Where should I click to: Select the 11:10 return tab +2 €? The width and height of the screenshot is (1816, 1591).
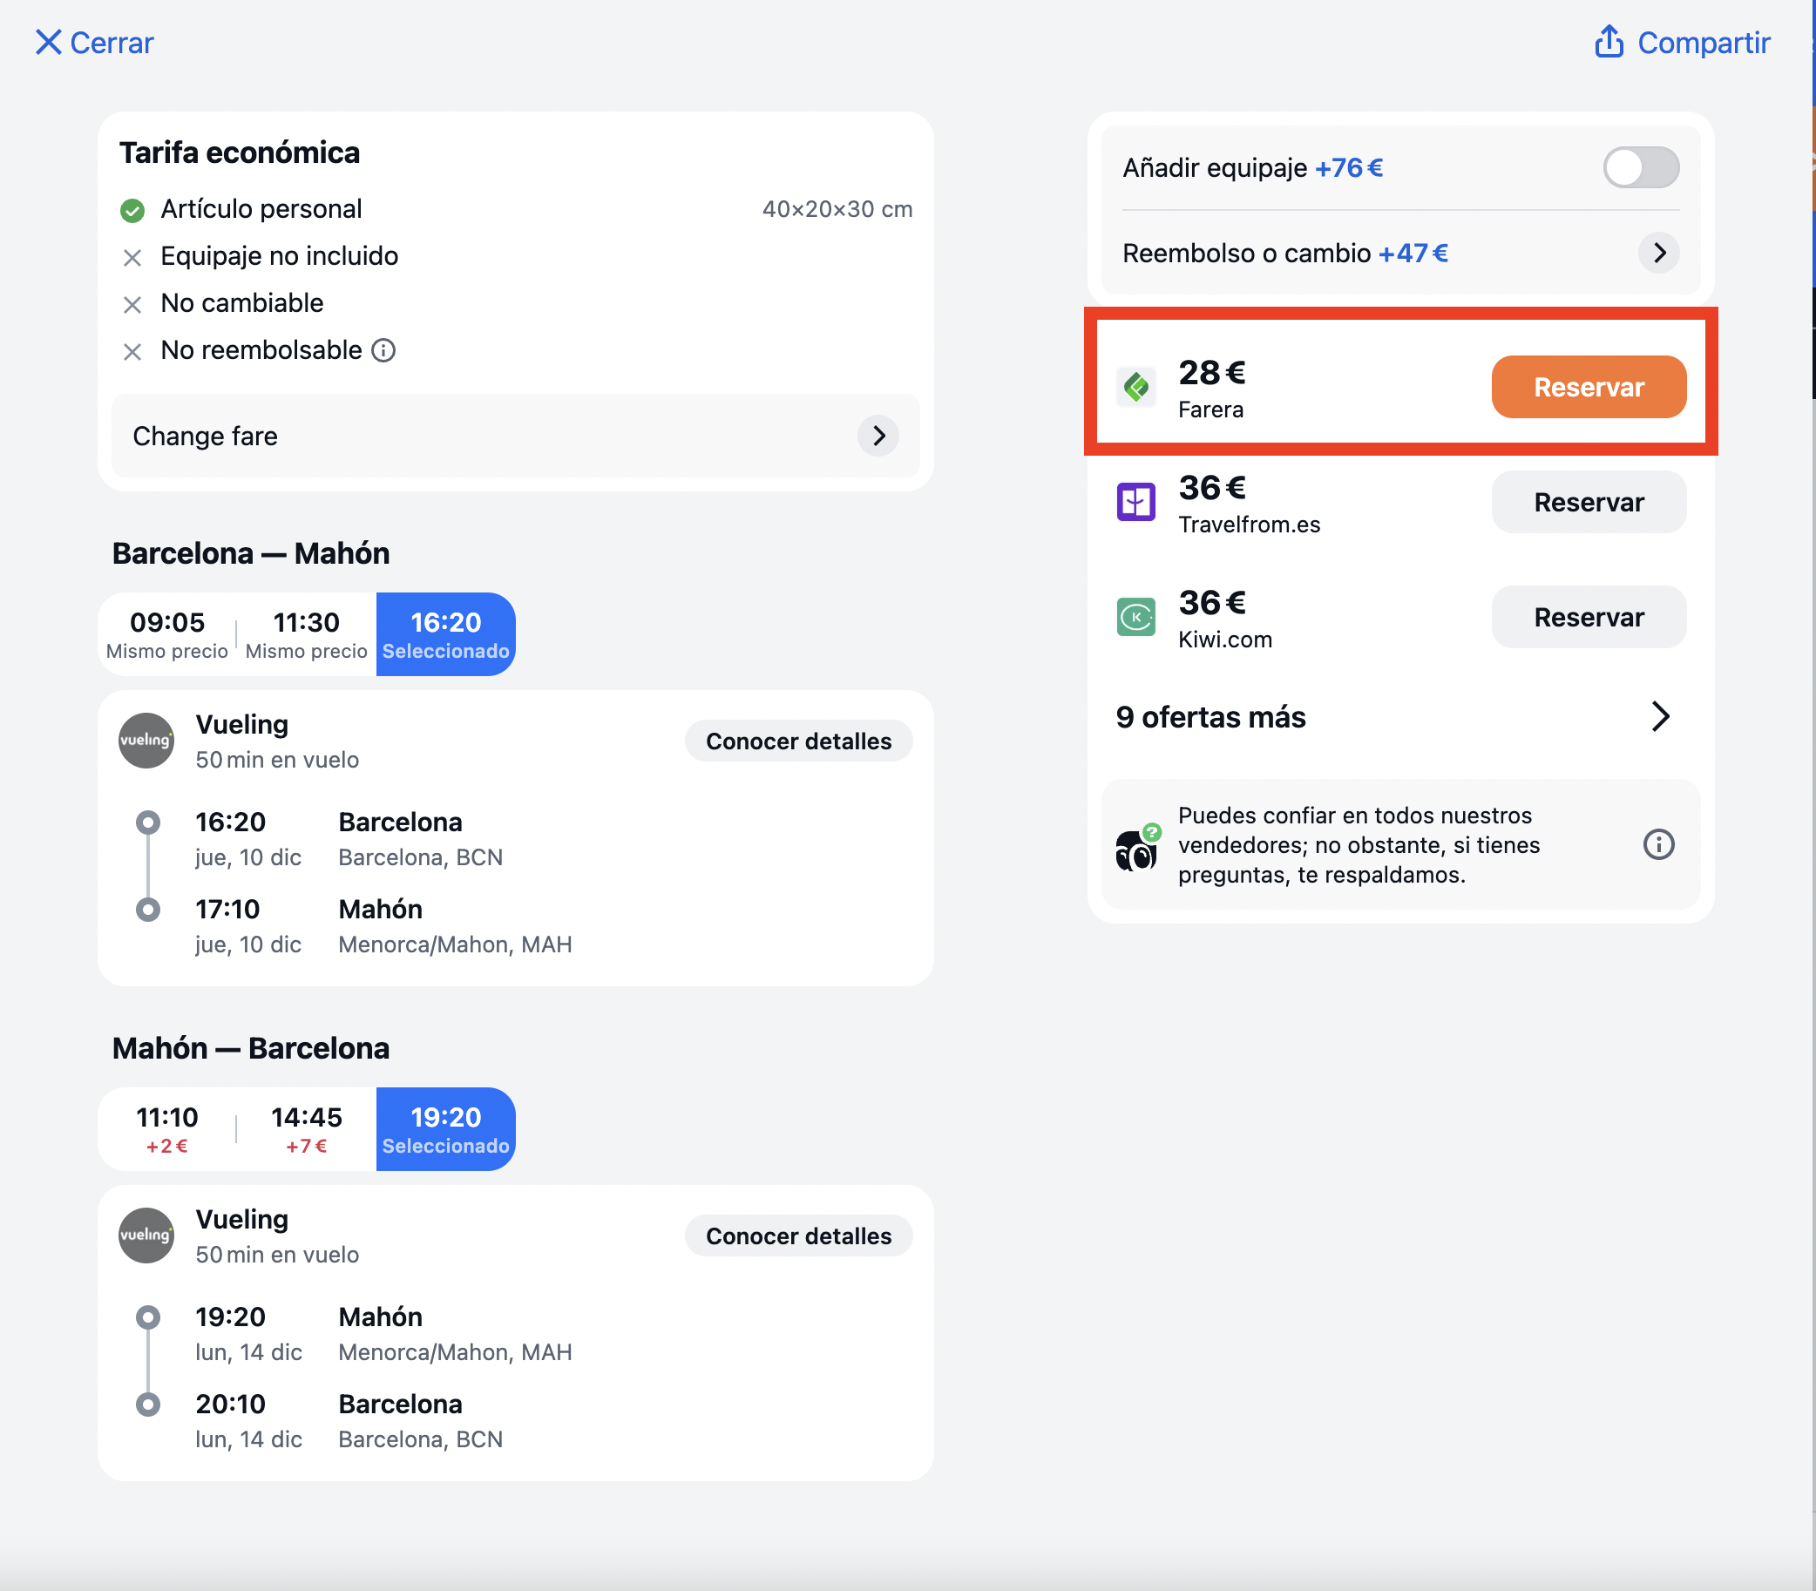click(167, 1128)
